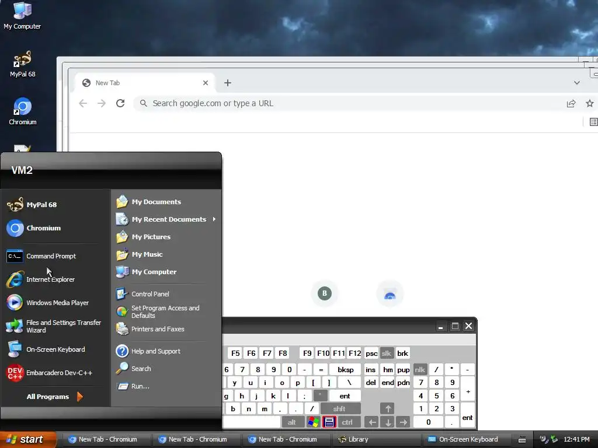Screen dimensions: 598x448
Task: Tap the ent key beside apostrophe
Action: click(x=345, y=396)
